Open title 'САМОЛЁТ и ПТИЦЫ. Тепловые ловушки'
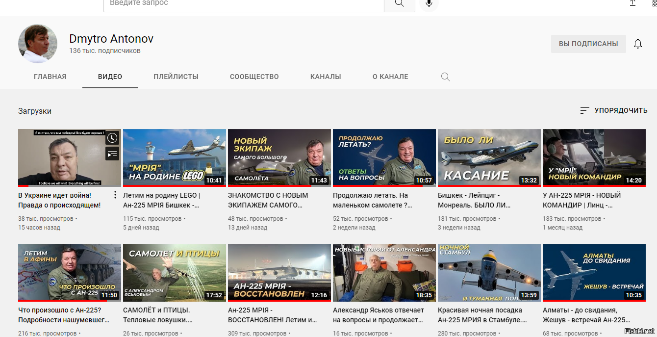 (x=158, y=315)
